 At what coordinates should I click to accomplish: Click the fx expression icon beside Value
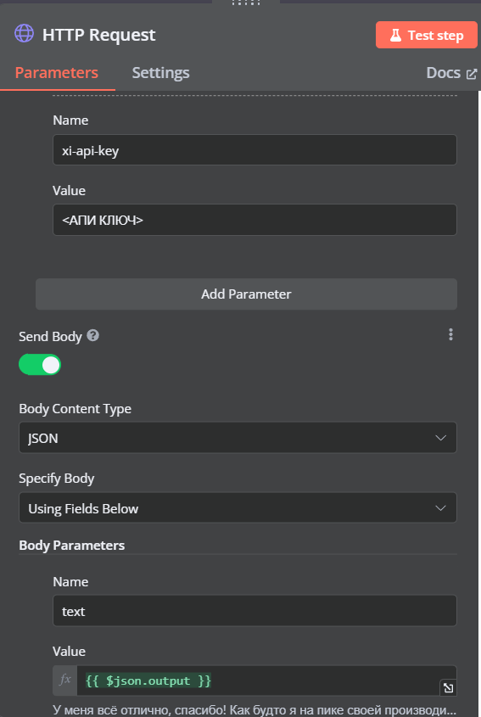[65, 680]
